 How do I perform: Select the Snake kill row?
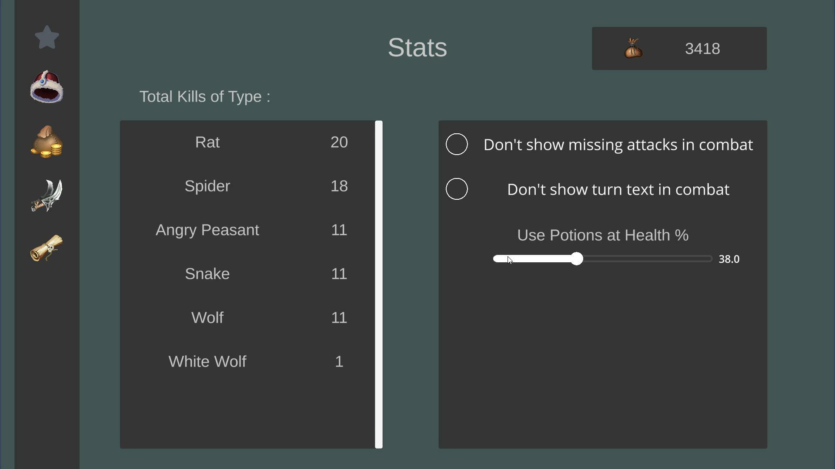(x=207, y=274)
